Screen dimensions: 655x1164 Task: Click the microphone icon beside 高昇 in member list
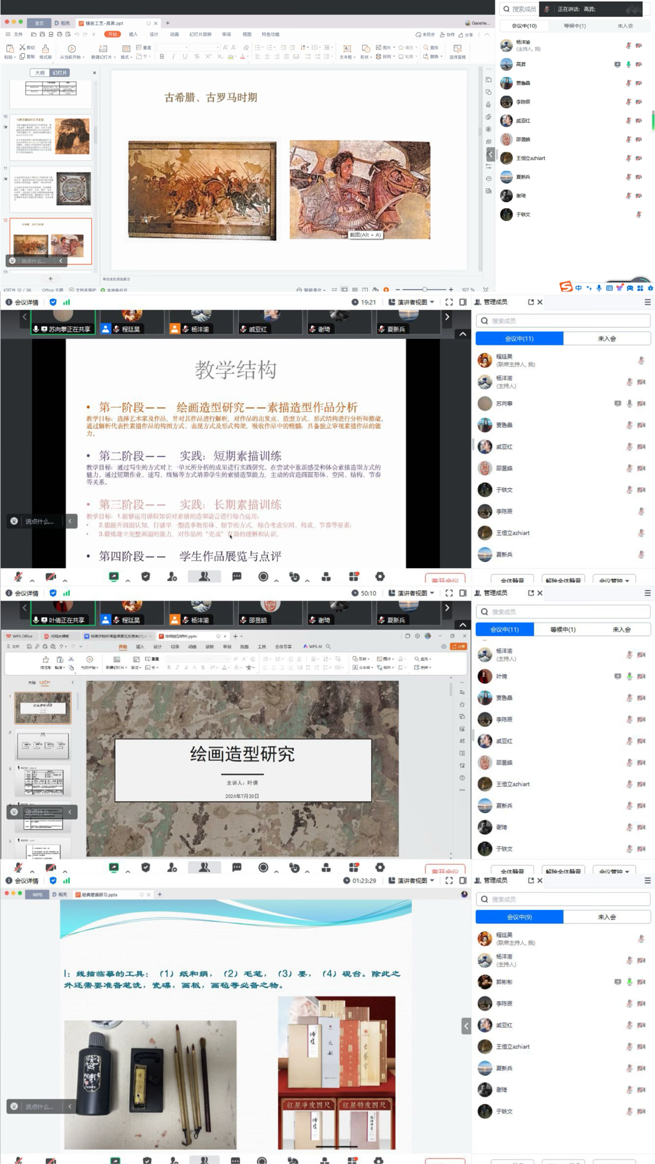point(628,64)
